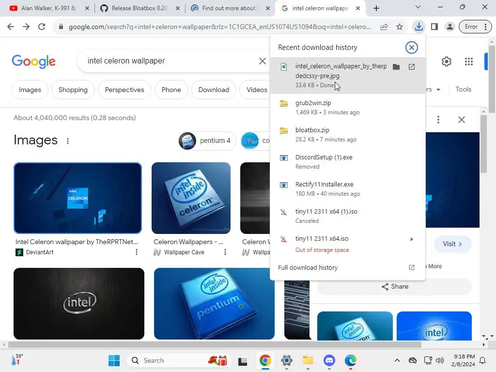Viewport: 496px width, 372px height.
Task: Open the taskbar notifications bell
Action: tap(483, 360)
